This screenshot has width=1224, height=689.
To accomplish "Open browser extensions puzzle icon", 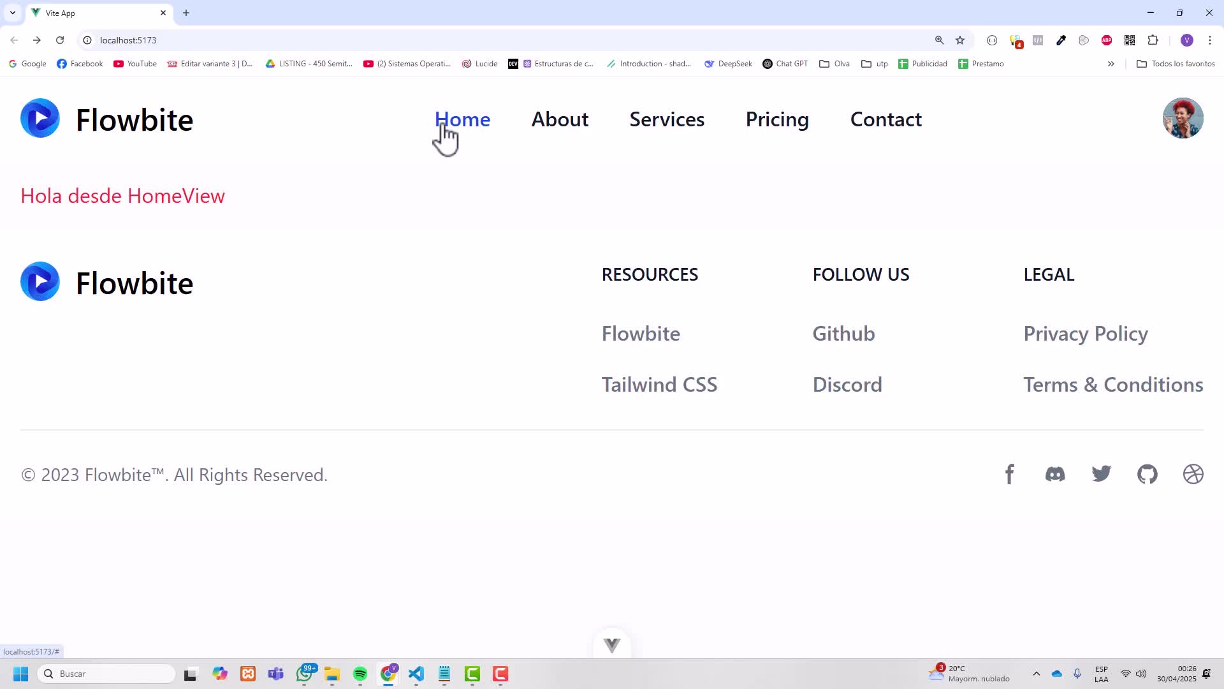I will (1153, 40).
